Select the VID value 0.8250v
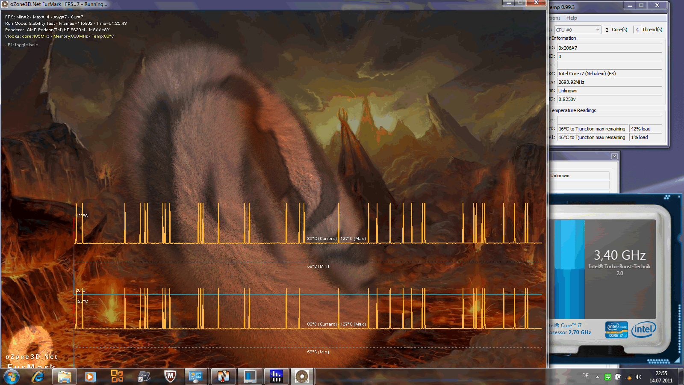Screen dimensions: 684x385 [x=609, y=99]
